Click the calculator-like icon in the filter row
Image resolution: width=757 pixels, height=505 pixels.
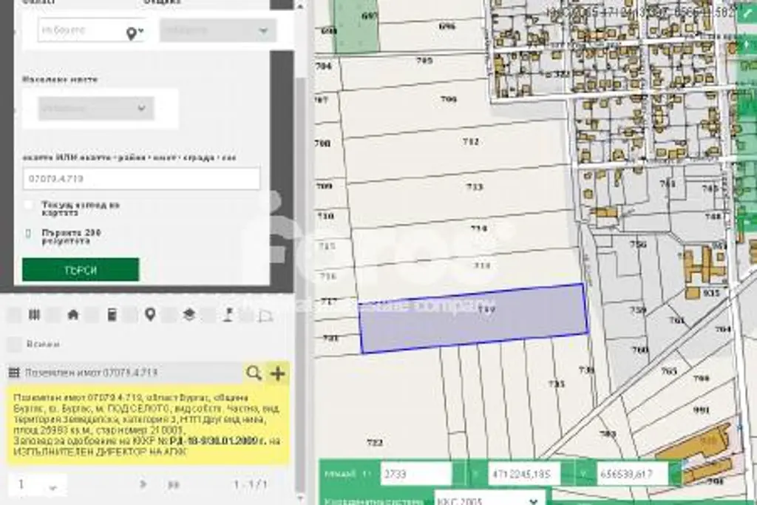click(x=112, y=315)
